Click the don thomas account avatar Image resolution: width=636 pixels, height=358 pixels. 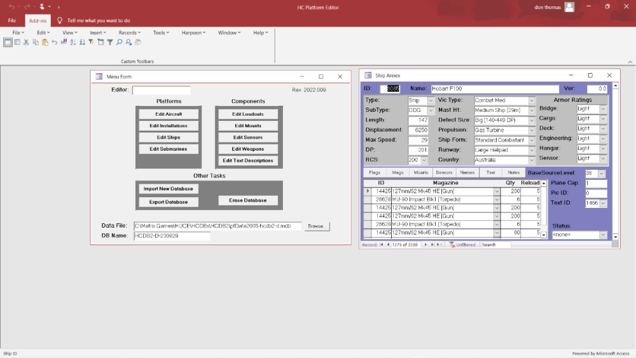point(569,7)
